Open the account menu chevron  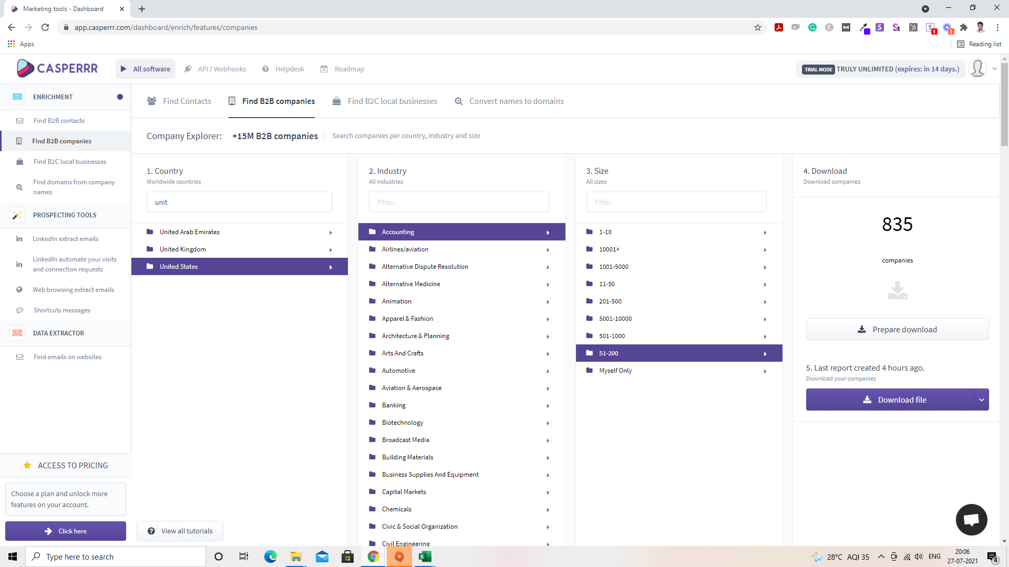pos(994,69)
